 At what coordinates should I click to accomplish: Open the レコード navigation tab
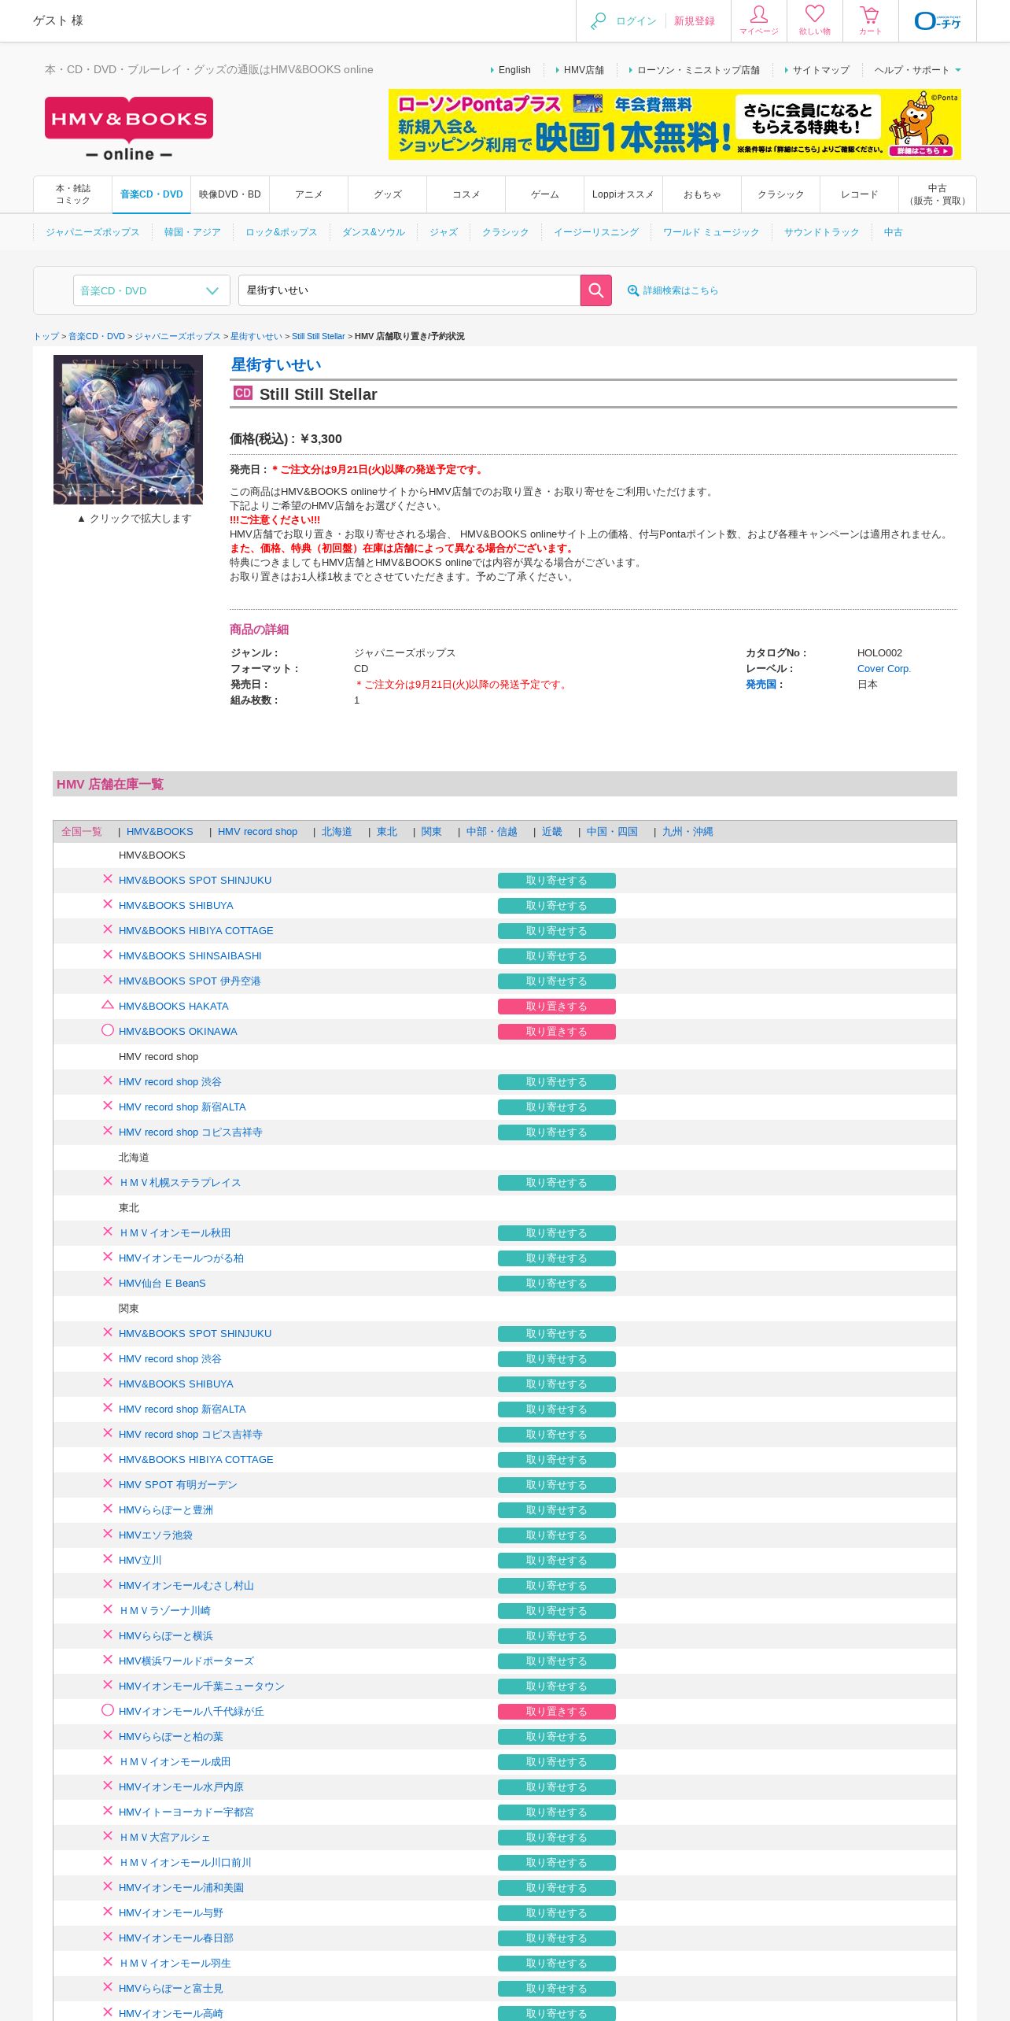859,194
